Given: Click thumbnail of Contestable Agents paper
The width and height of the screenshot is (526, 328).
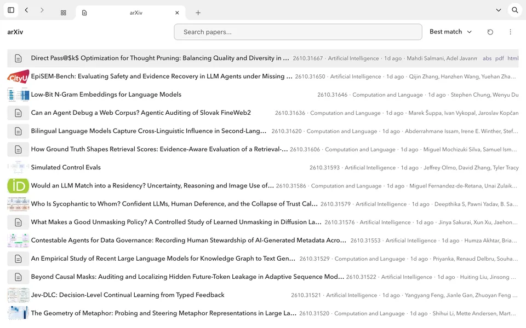Looking at the screenshot, I should [x=18, y=241].
